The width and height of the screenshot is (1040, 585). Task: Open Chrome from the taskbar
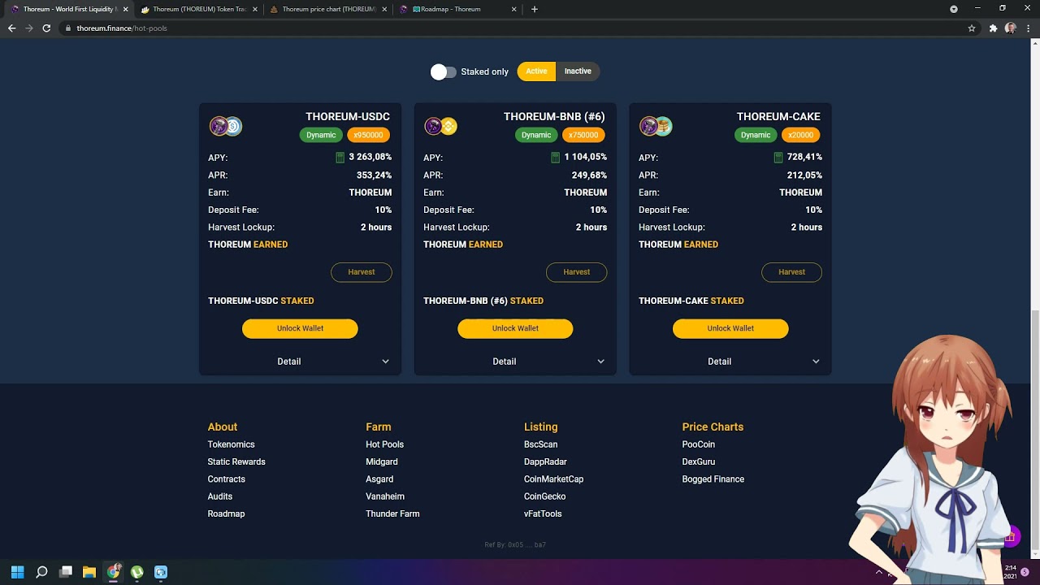114,572
